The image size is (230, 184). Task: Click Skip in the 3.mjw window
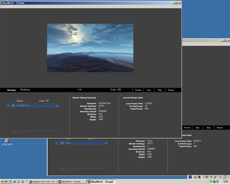tap(149, 90)
